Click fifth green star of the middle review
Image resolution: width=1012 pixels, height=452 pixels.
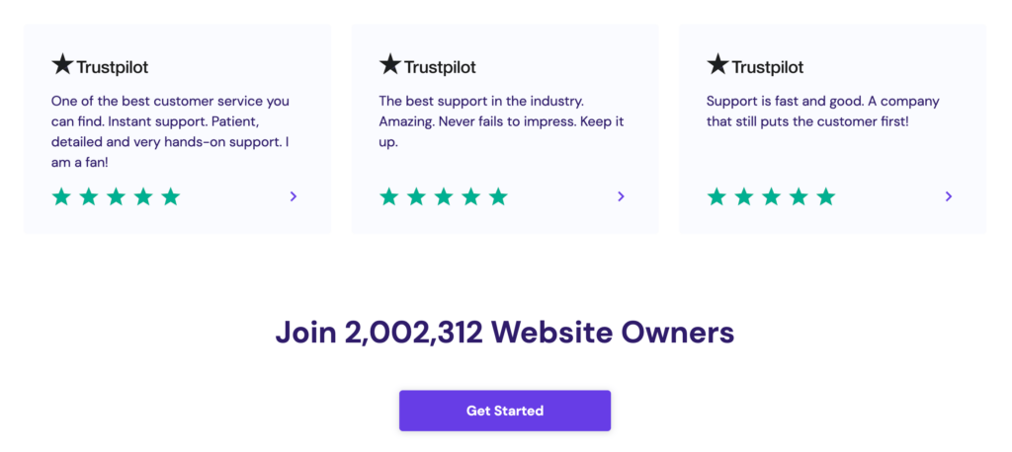pyautogui.click(x=498, y=196)
